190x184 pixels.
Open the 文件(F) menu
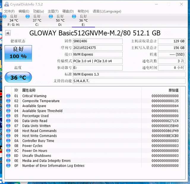[x=9, y=11]
